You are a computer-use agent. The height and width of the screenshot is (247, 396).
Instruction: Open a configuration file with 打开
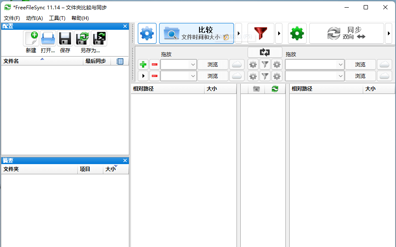tap(48, 38)
